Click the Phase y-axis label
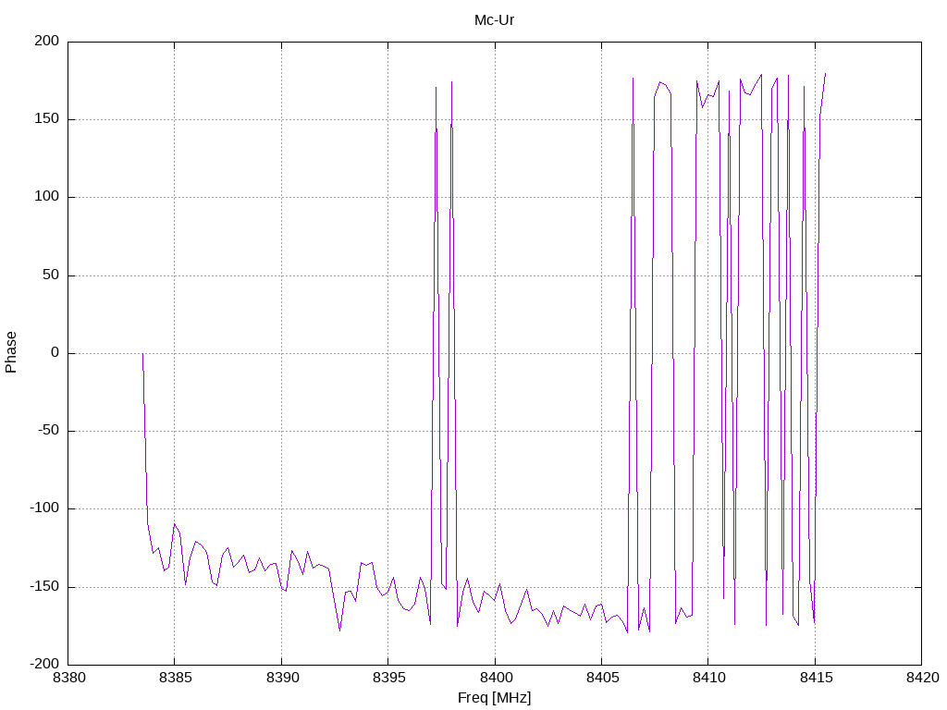 (11, 352)
